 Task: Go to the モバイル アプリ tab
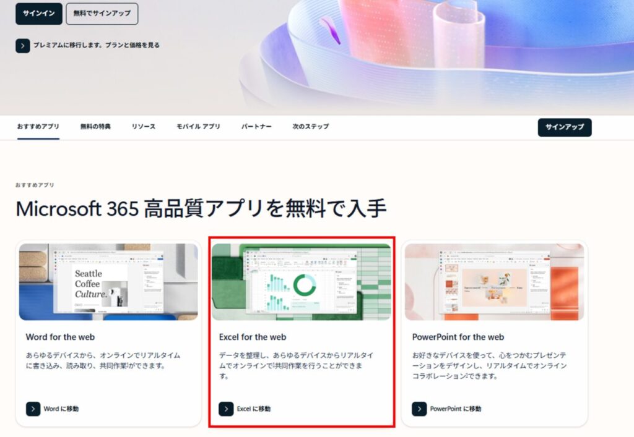click(x=198, y=127)
